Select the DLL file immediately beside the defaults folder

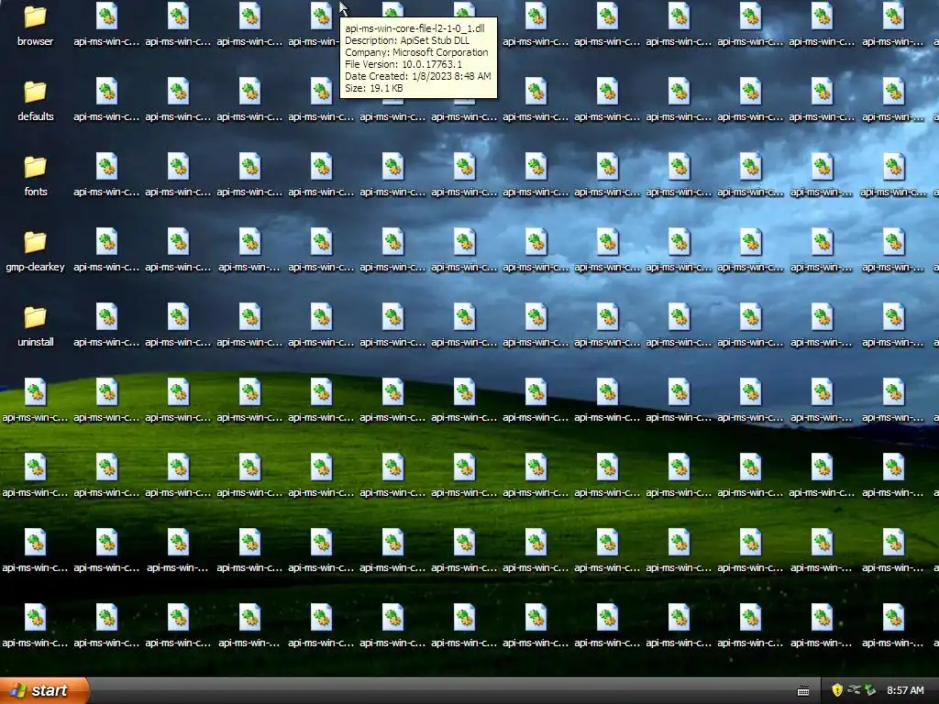click(106, 101)
